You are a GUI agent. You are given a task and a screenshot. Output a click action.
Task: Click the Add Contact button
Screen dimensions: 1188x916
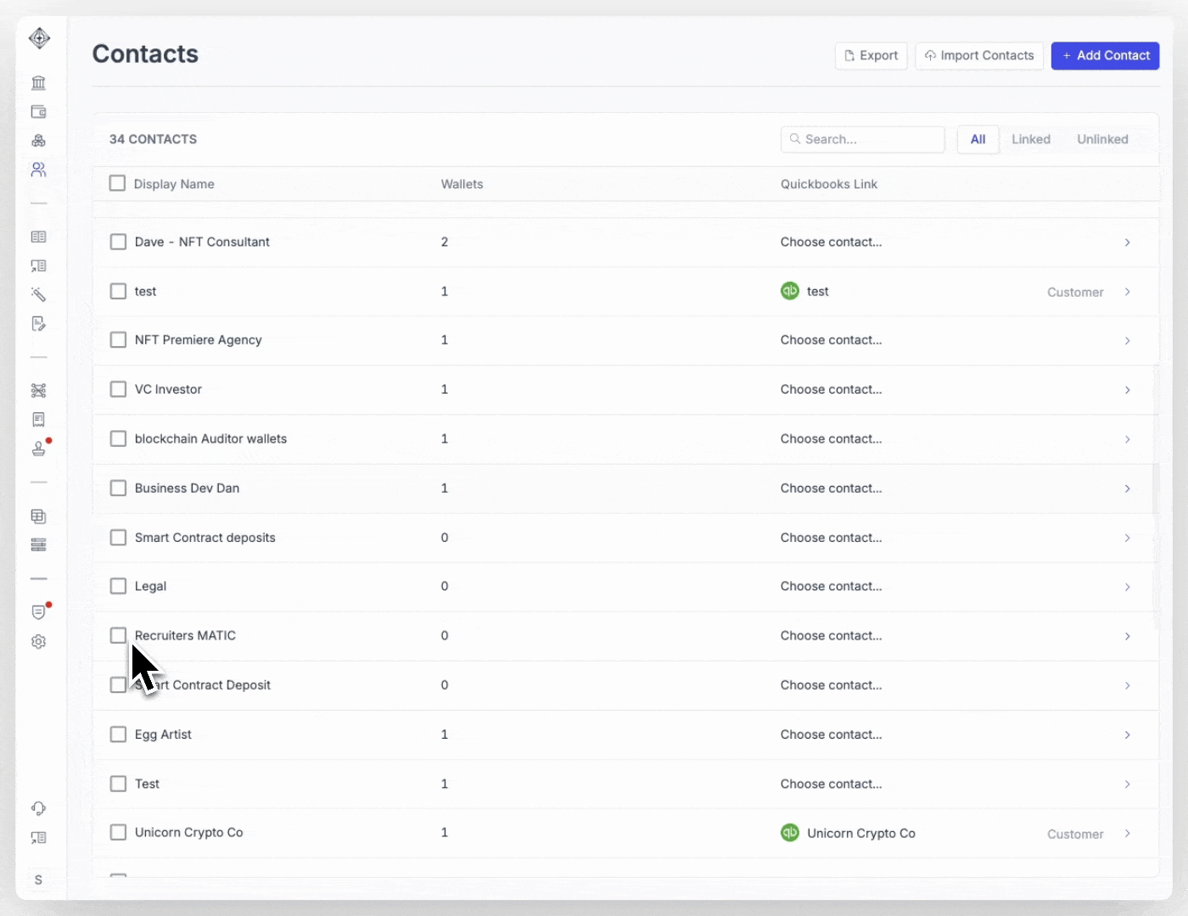1105,56
